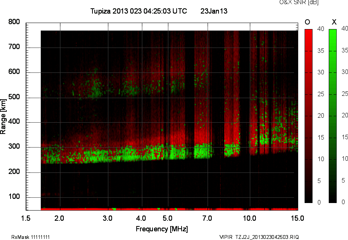Click the 'O' label above the red colorbar

coord(307,22)
